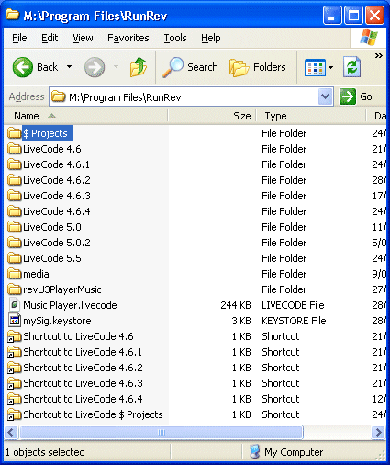Click the horizontal scrollbar thumb
390x465 pixels.
click(x=161, y=433)
